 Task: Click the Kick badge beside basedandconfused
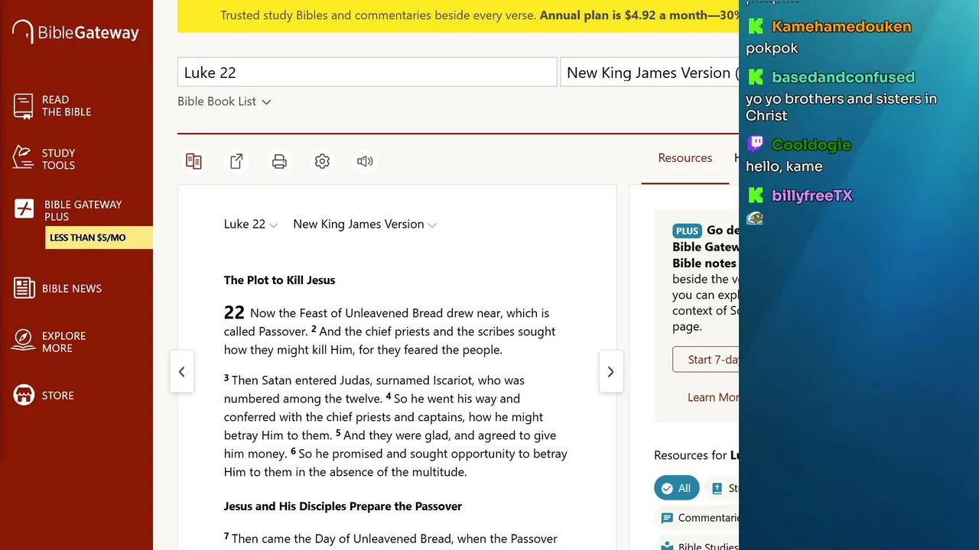[x=756, y=77]
